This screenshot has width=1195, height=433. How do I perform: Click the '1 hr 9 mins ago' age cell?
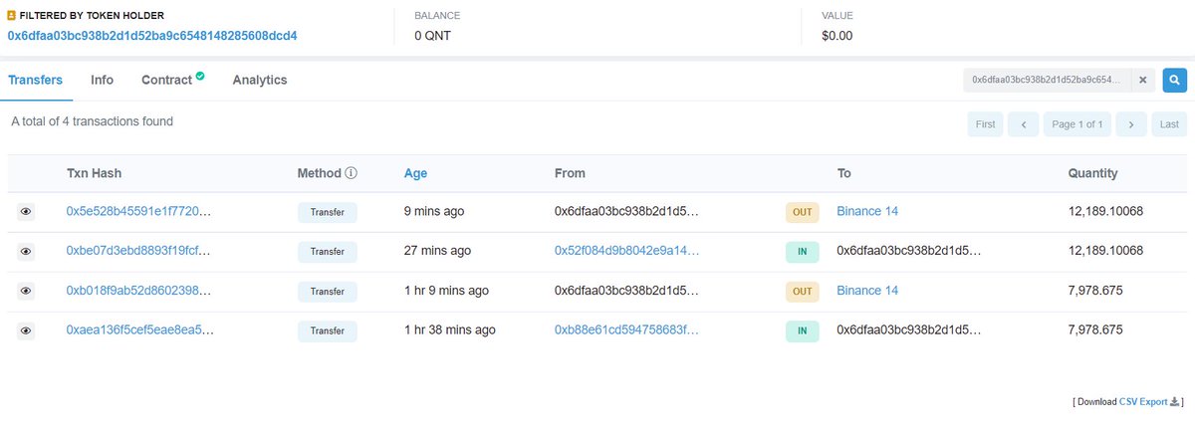[446, 292]
